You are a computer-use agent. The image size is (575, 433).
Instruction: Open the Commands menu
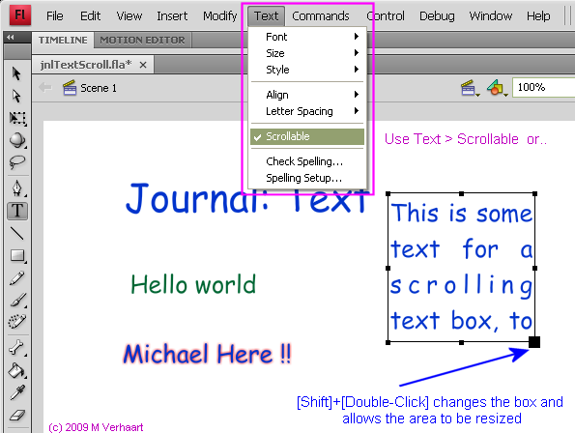pos(321,15)
